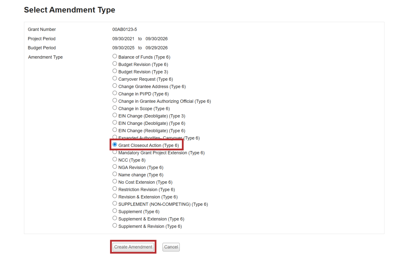Select Grant Closeout Action (Type 6)
Screen dimensions: 405x259
115,145
